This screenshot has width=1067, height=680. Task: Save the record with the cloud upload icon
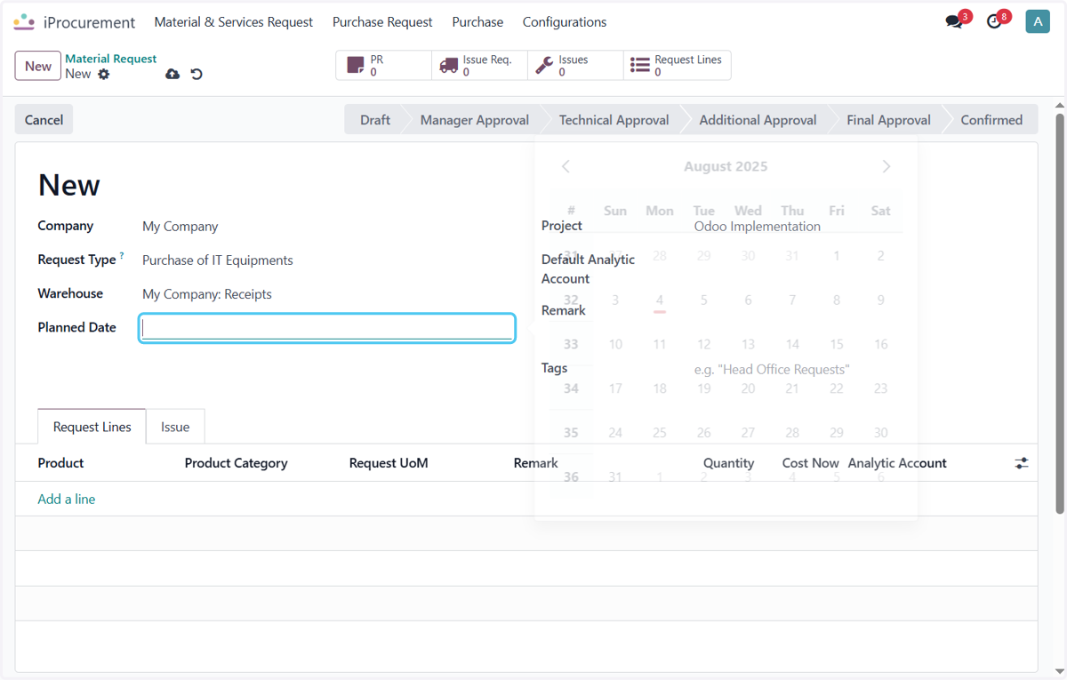[x=172, y=74]
